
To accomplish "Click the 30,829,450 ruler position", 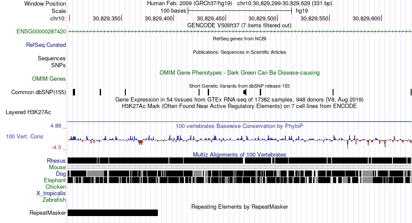I will tap(210, 18).
